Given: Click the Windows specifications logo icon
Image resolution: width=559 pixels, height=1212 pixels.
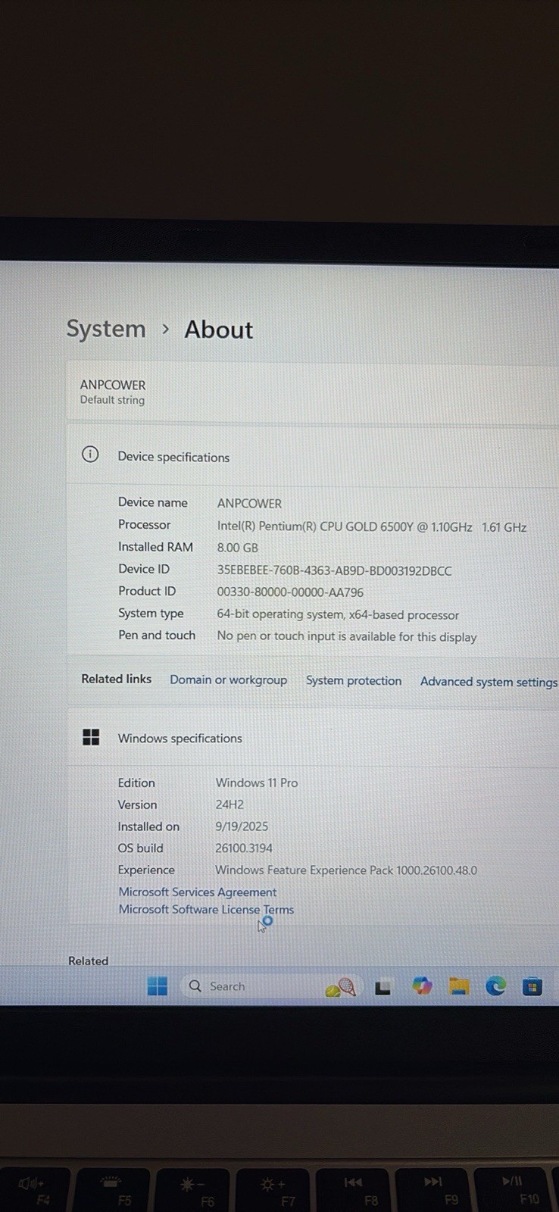Looking at the screenshot, I should 91,737.
